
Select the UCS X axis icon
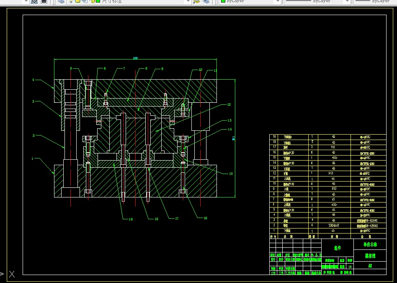click(12, 274)
